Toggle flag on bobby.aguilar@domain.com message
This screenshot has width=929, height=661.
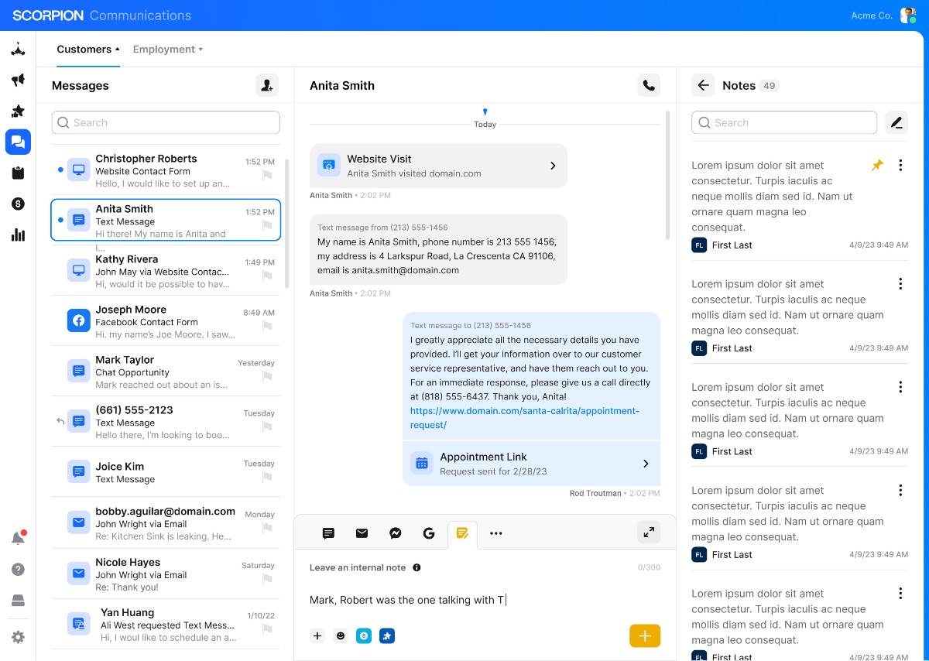pos(267,529)
